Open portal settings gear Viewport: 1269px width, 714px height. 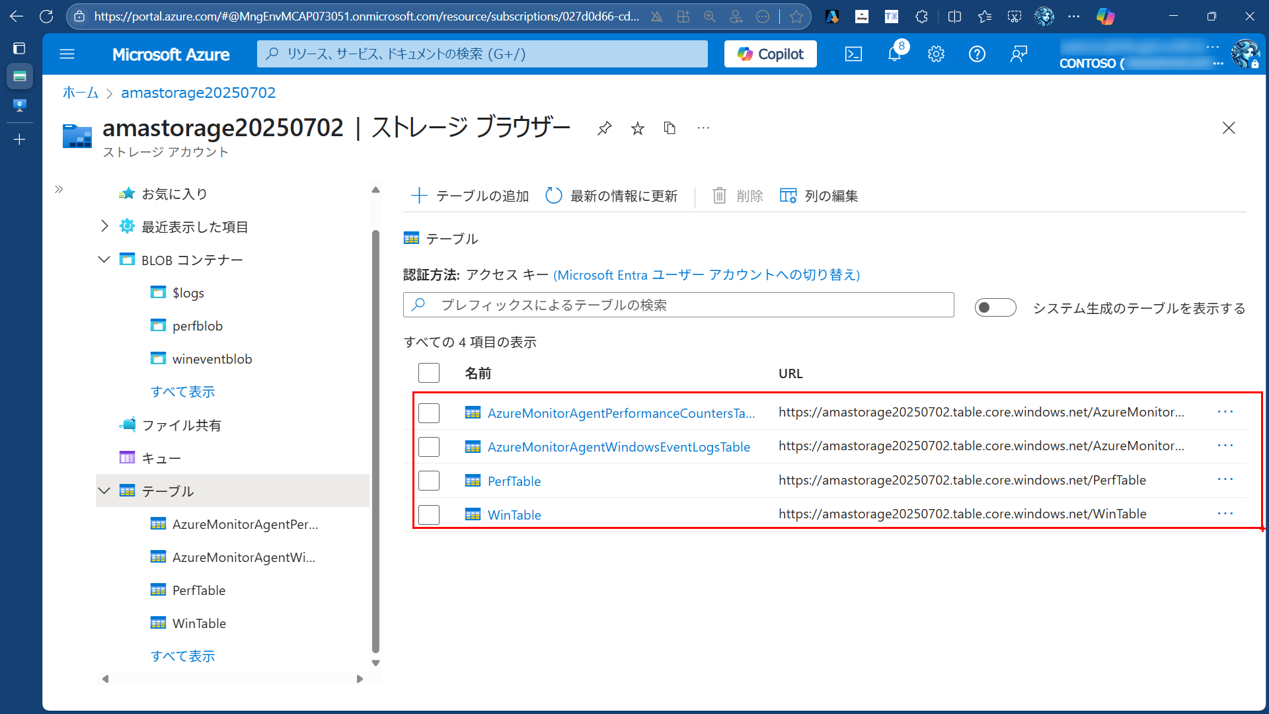pyautogui.click(x=936, y=54)
